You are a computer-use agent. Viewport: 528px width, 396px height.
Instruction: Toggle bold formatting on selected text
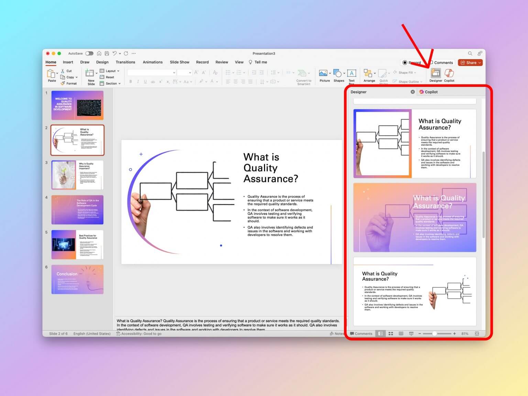click(131, 81)
